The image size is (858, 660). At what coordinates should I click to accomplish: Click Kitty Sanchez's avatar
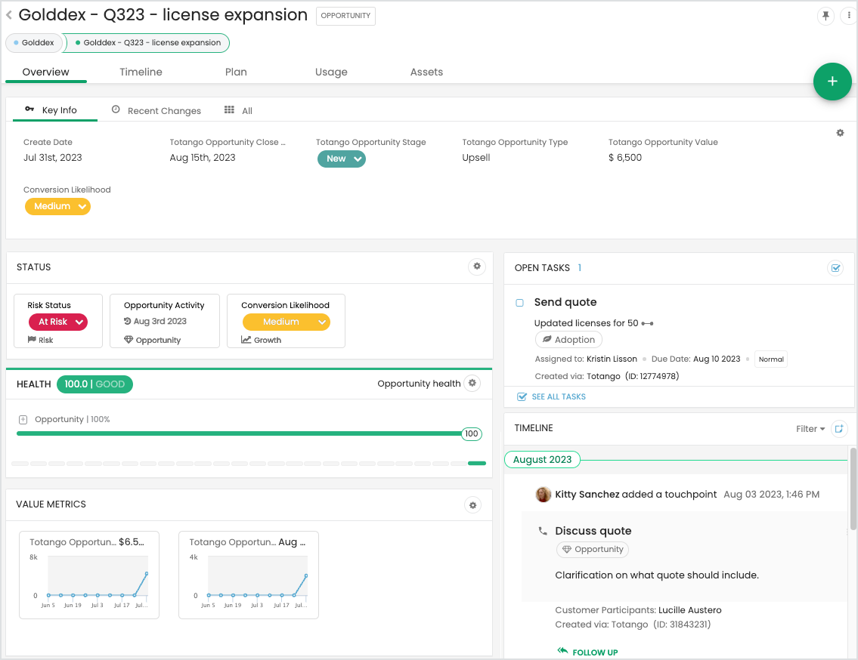pyautogui.click(x=543, y=495)
